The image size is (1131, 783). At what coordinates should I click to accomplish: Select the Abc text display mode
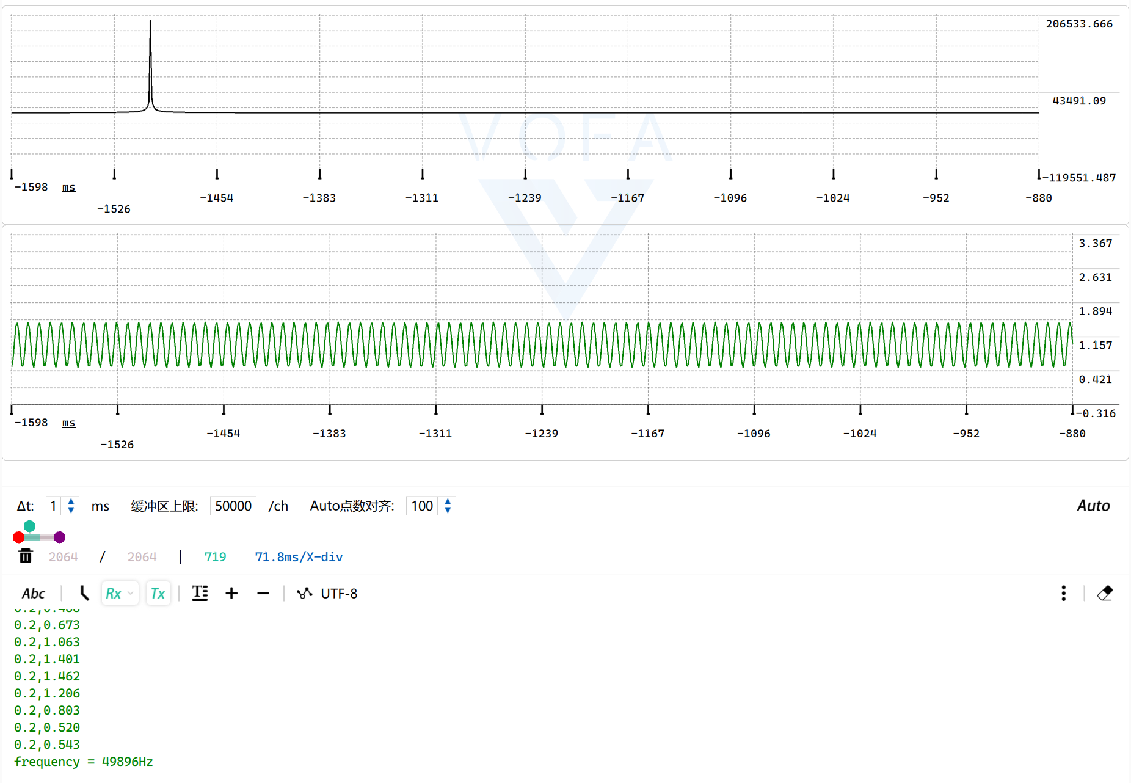pyautogui.click(x=34, y=593)
